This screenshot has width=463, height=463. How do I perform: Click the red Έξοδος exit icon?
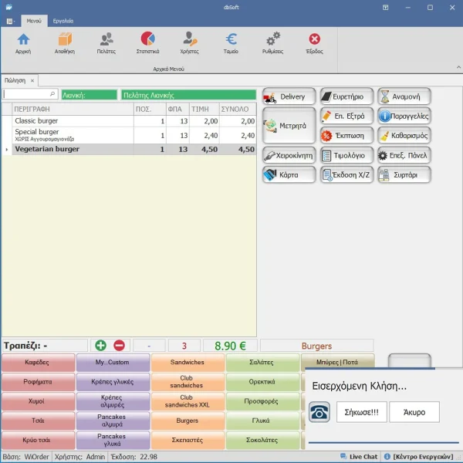pos(314,40)
